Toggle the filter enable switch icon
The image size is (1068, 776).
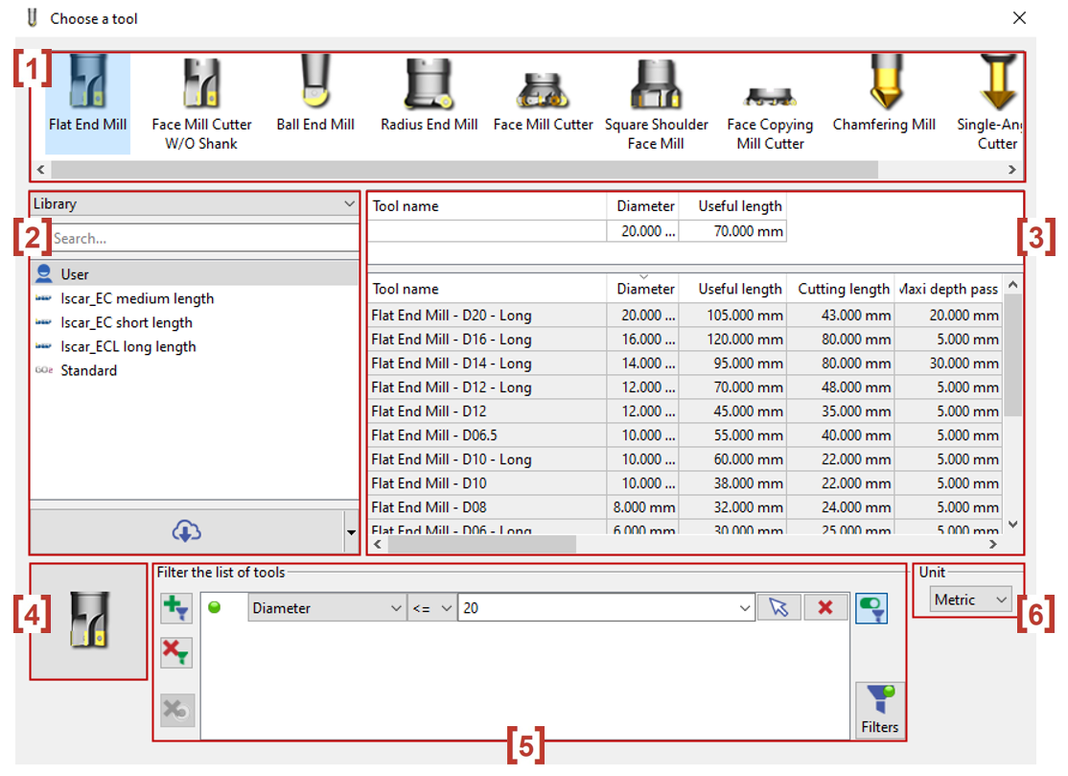tap(871, 607)
